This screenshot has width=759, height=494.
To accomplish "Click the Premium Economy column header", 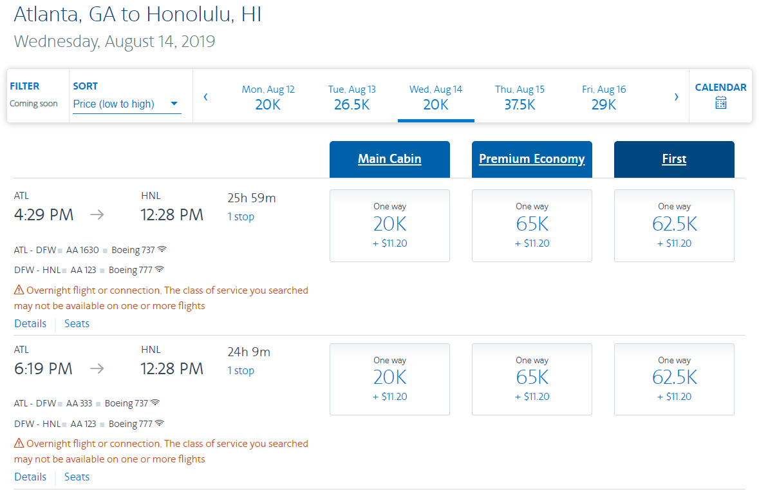I will tap(532, 159).
